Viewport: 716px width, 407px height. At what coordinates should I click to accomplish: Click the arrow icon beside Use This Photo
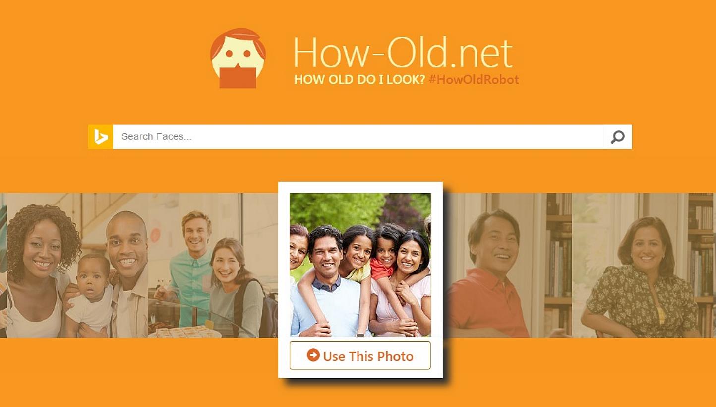pyautogui.click(x=313, y=355)
